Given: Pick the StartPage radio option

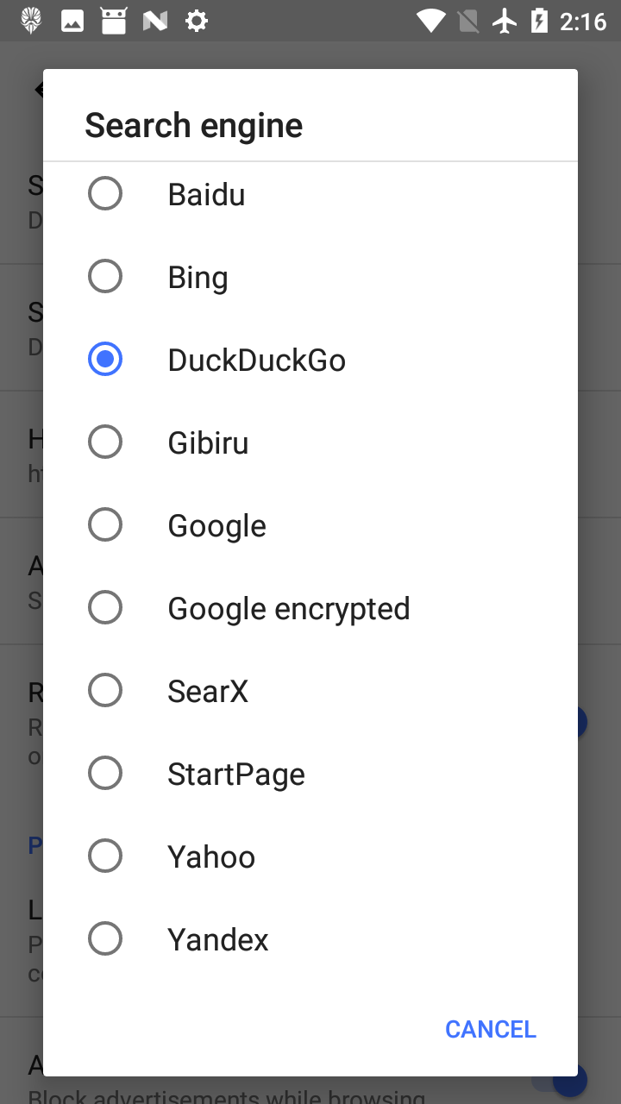Looking at the screenshot, I should (x=105, y=774).
